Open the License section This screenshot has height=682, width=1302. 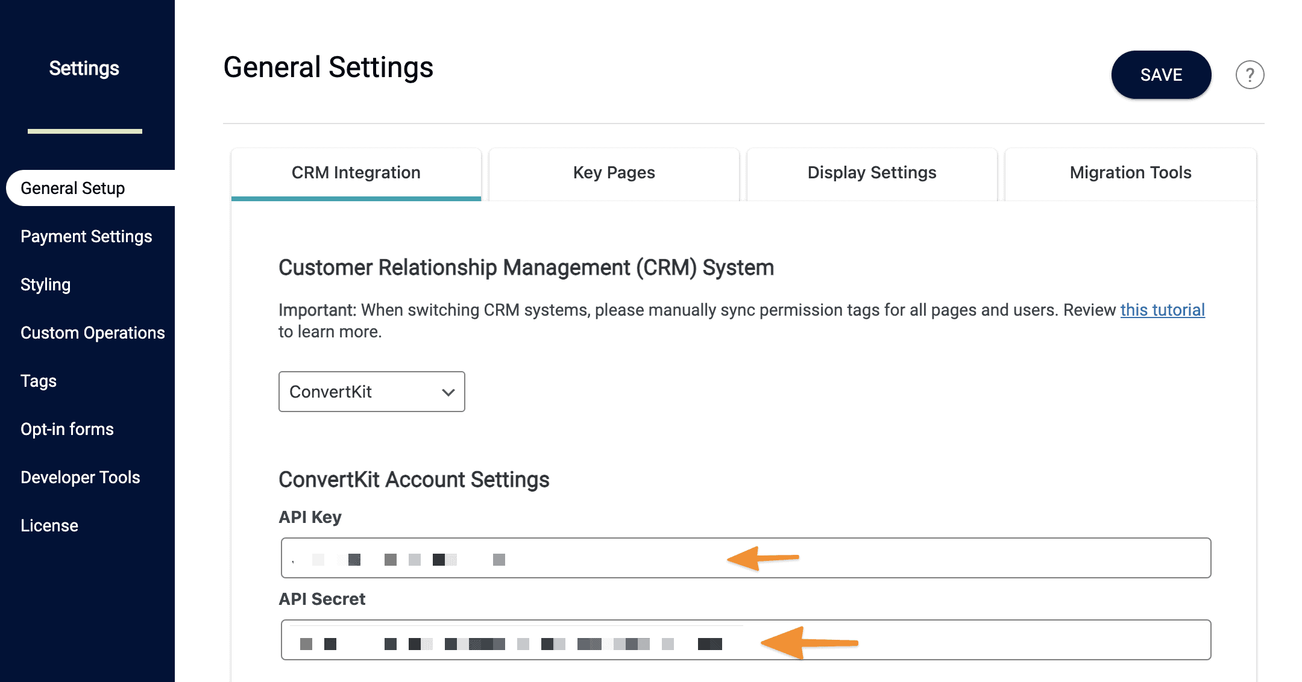pos(49,525)
